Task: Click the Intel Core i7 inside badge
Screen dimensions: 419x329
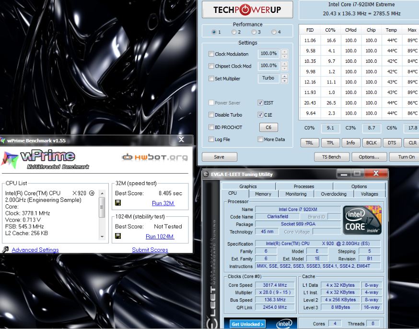Action: [x=362, y=220]
